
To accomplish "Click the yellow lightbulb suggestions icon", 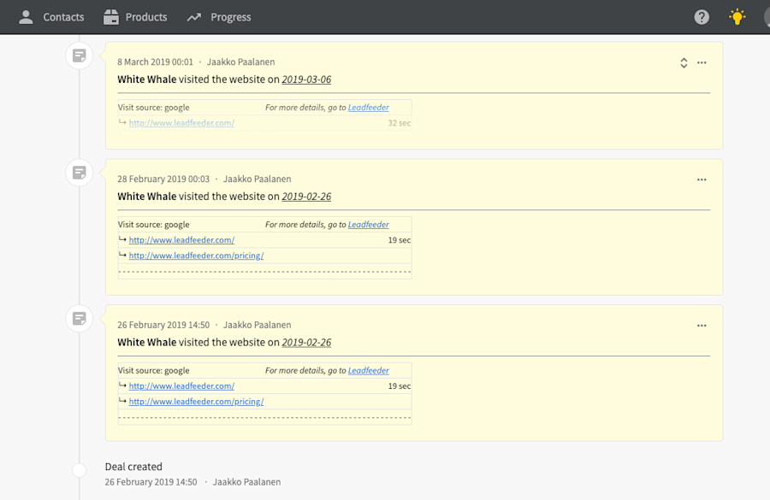I will [x=737, y=16].
